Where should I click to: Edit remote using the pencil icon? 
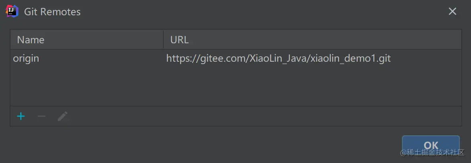point(63,116)
